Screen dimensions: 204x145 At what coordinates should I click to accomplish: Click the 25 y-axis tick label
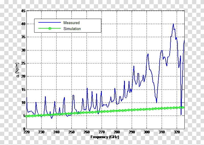23,63
